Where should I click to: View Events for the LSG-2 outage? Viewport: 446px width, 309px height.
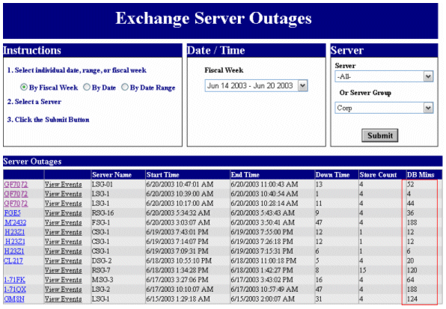63,290
